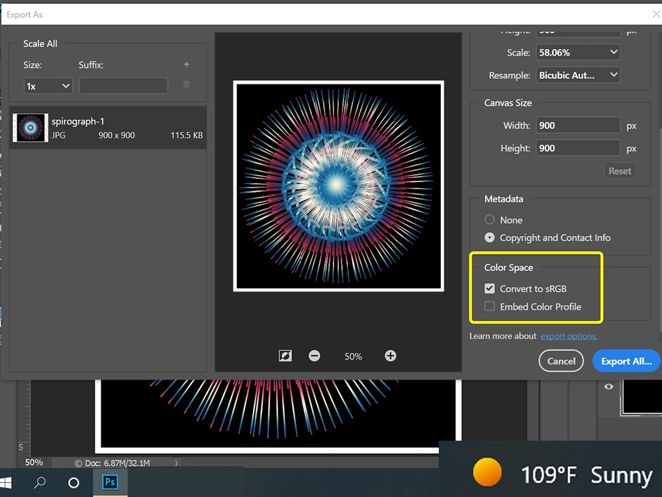The height and width of the screenshot is (497, 662).
Task: Click the Doc: 6.87M/32.1M status text
Action: point(117,463)
